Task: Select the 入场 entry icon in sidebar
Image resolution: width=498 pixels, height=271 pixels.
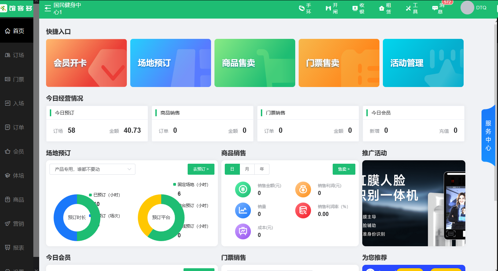Action: 16,103
